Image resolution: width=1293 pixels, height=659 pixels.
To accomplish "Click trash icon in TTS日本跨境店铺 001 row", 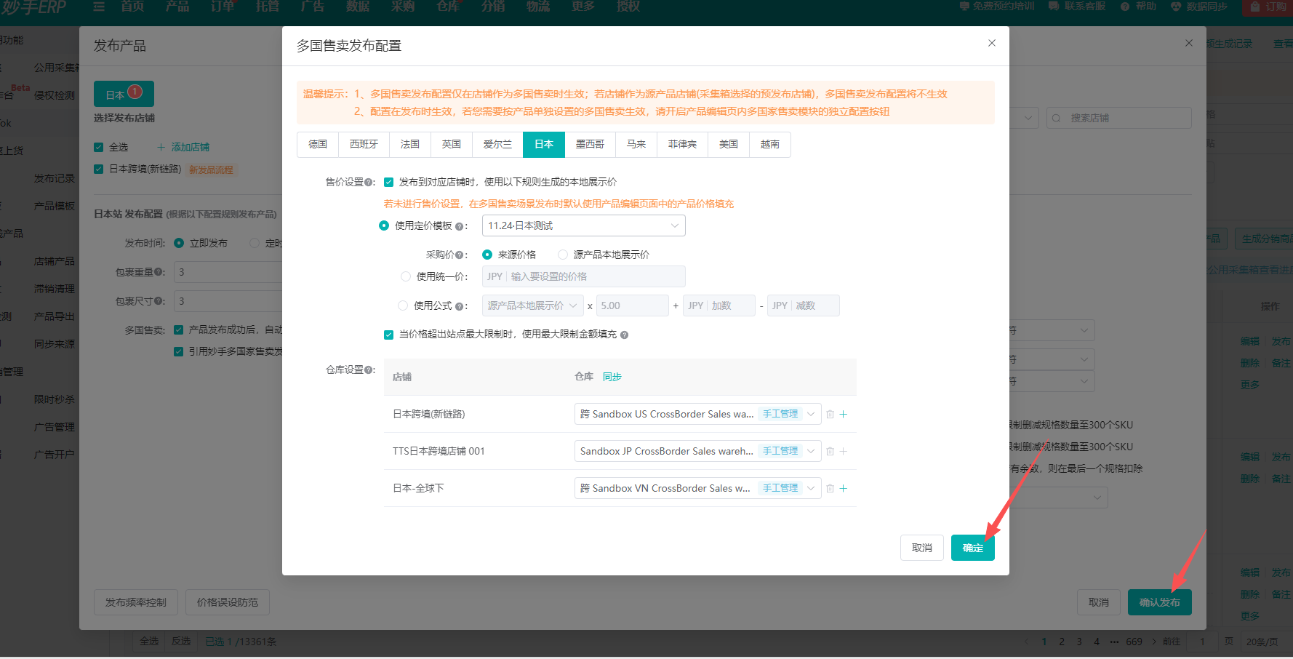I will 830,452.
